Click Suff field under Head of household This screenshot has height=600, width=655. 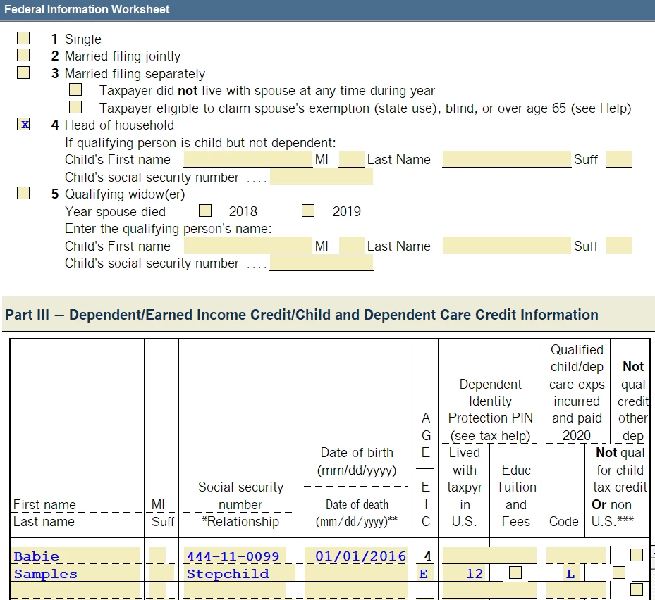click(x=618, y=159)
